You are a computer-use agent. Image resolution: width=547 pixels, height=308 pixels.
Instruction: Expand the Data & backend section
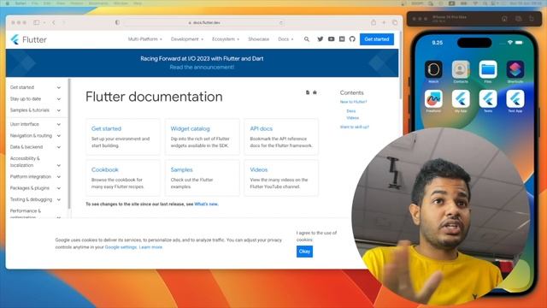35,147
